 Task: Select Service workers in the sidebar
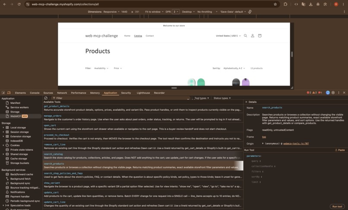19,107
